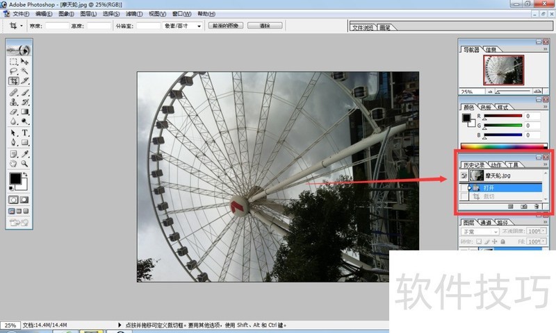Image resolution: width=556 pixels, height=333 pixels.
Task: Select the Eyedropper tool
Action: tap(24, 154)
